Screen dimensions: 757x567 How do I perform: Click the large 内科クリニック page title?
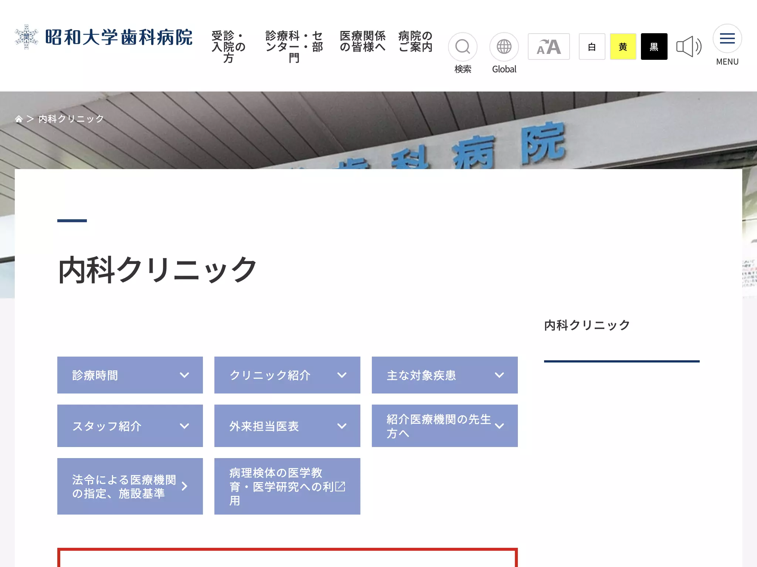[157, 270]
